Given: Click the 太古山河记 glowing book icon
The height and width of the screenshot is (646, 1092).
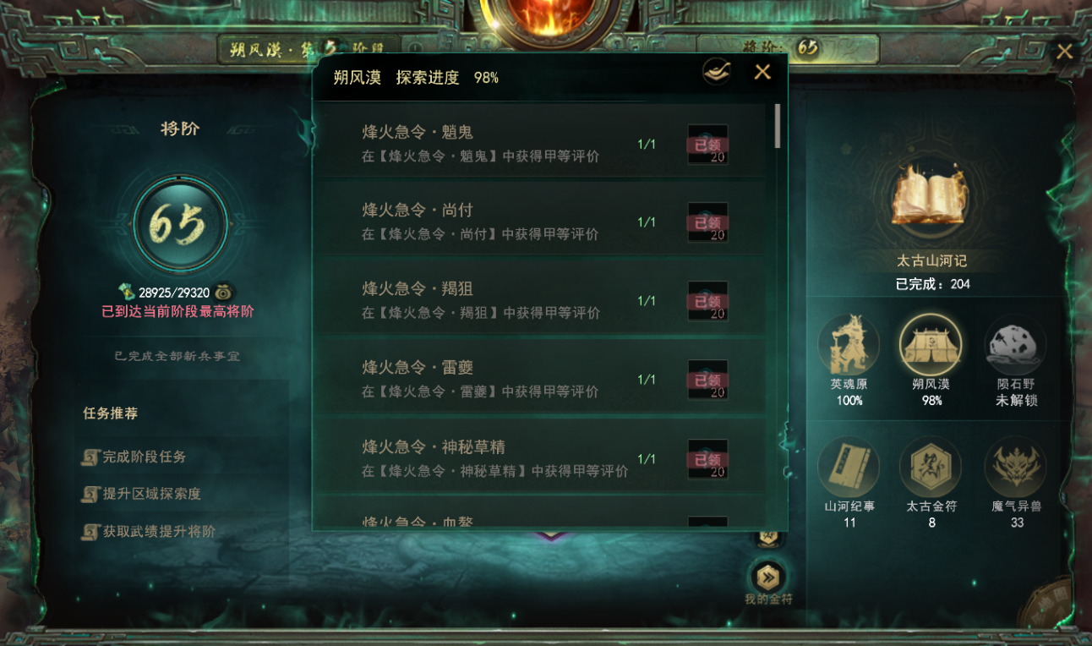Looking at the screenshot, I should click(x=929, y=195).
